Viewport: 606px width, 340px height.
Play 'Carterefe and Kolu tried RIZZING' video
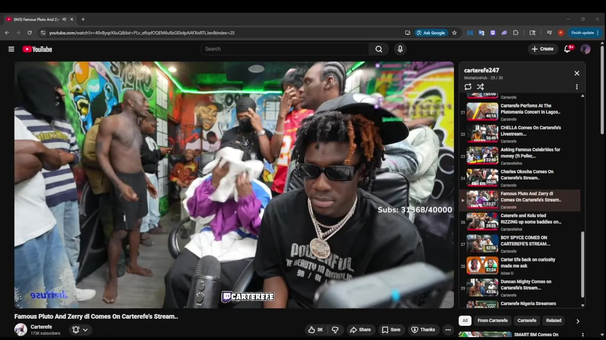[520, 222]
